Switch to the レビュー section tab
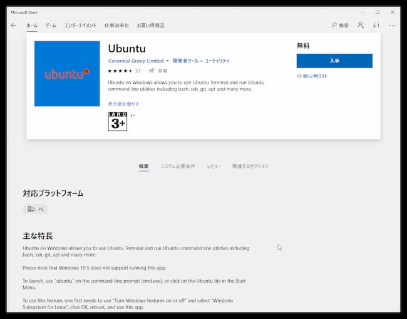The width and height of the screenshot is (407, 319). click(x=214, y=166)
